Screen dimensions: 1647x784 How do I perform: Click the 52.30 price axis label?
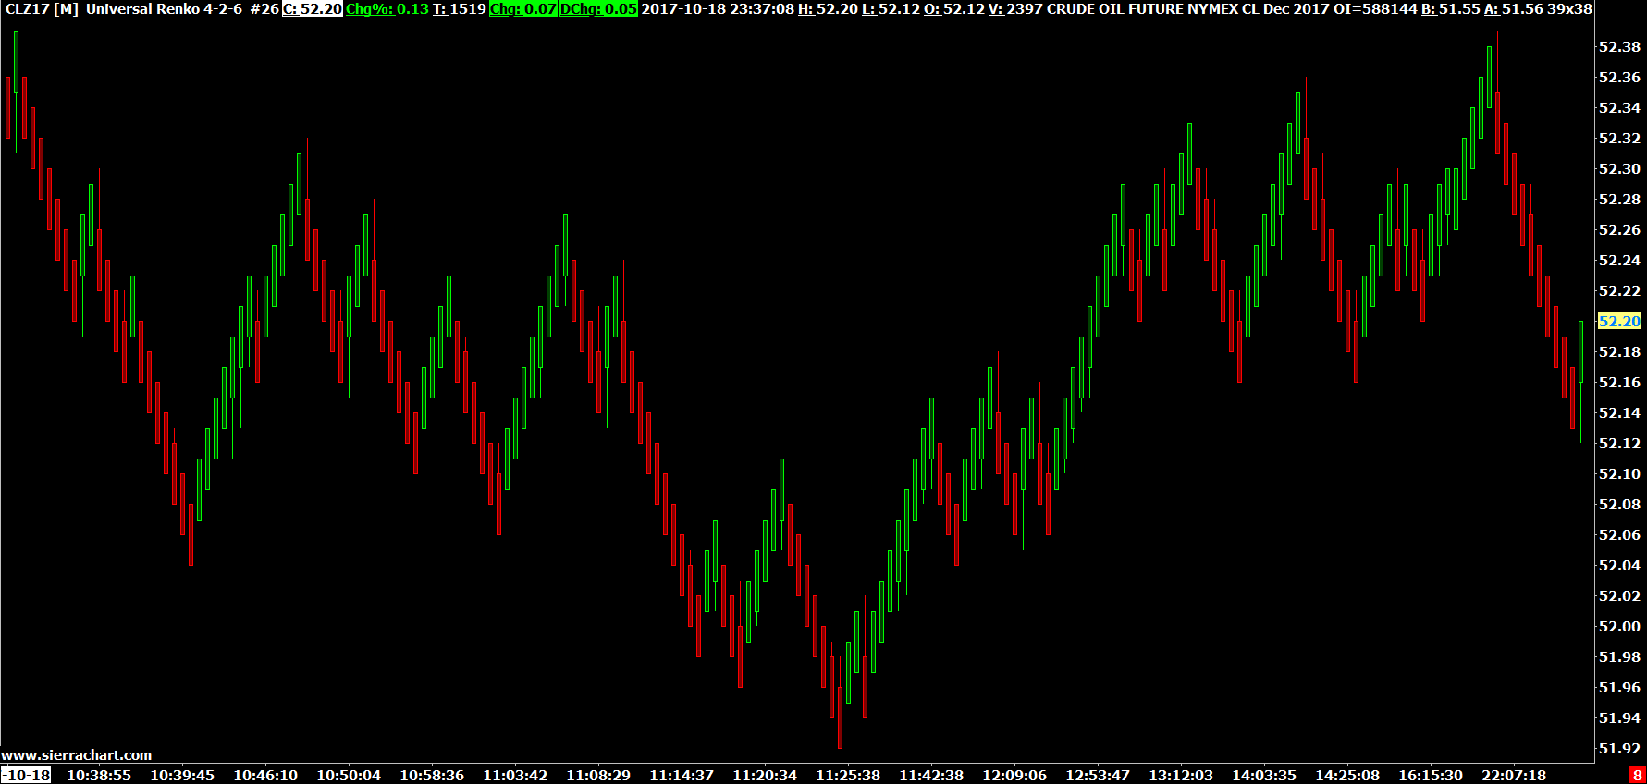1619,169
